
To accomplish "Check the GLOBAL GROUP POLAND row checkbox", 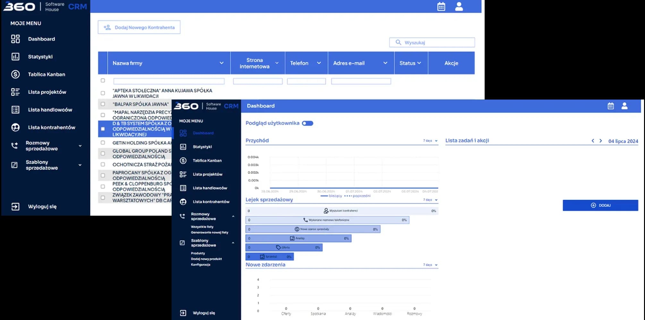I will coord(103,154).
